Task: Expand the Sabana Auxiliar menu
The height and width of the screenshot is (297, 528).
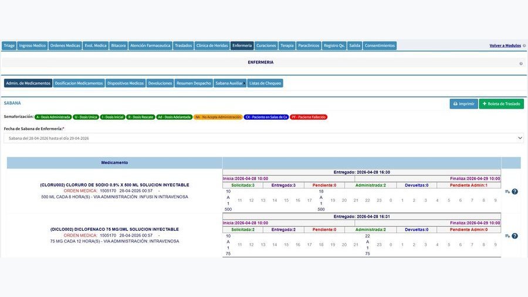Action: point(230,83)
